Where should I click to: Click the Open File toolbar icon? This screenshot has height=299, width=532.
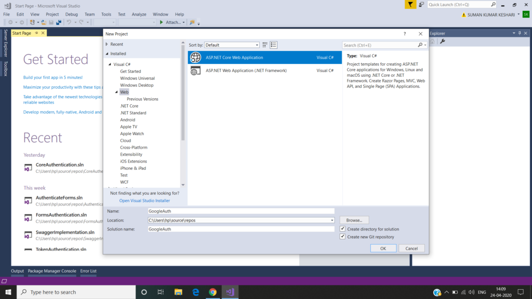click(x=44, y=22)
